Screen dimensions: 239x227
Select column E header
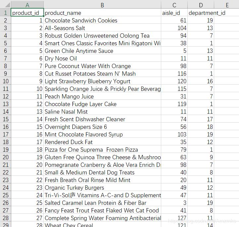[227, 5]
